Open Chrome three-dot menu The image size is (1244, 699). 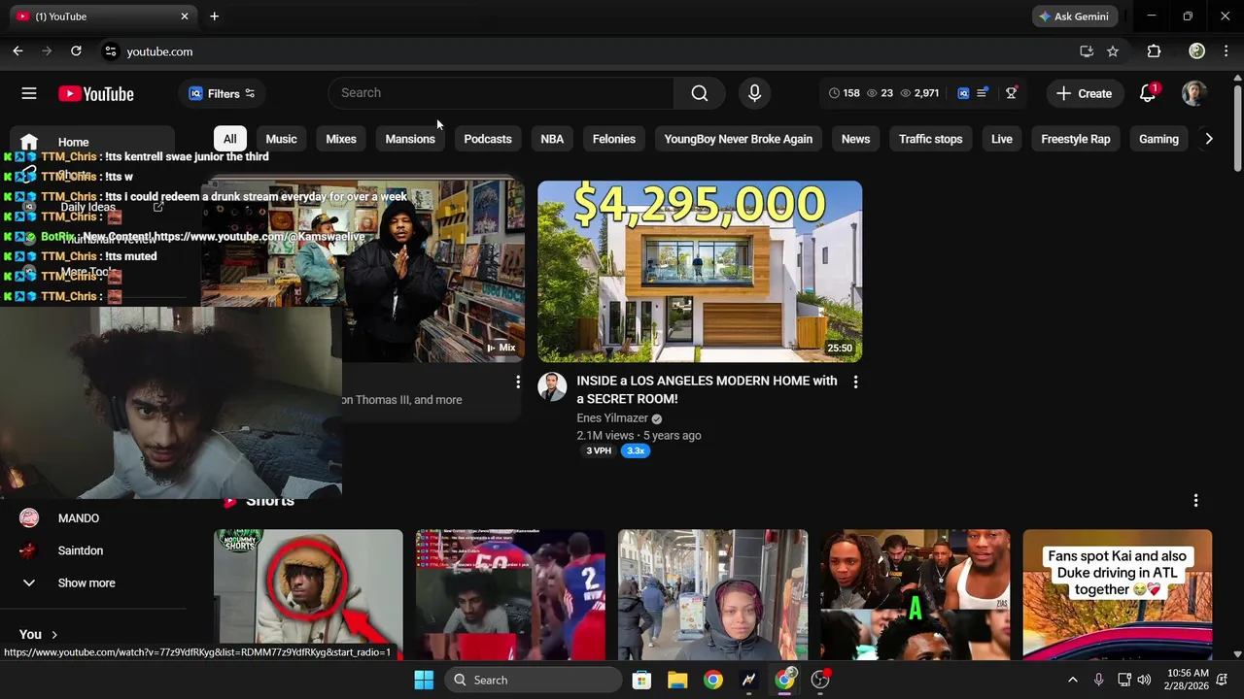click(x=1227, y=51)
